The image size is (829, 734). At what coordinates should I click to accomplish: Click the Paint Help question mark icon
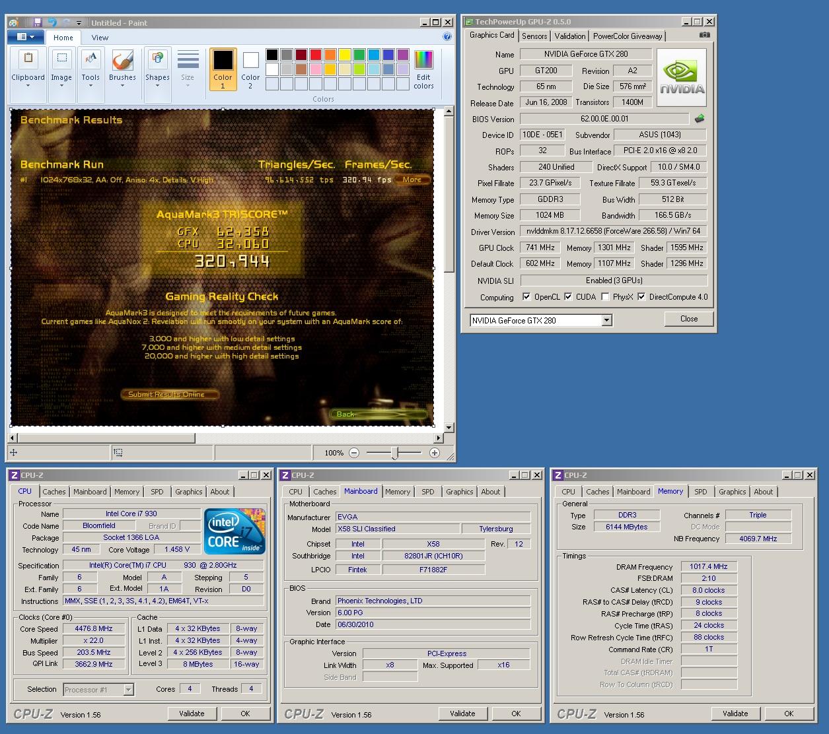click(447, 37)
